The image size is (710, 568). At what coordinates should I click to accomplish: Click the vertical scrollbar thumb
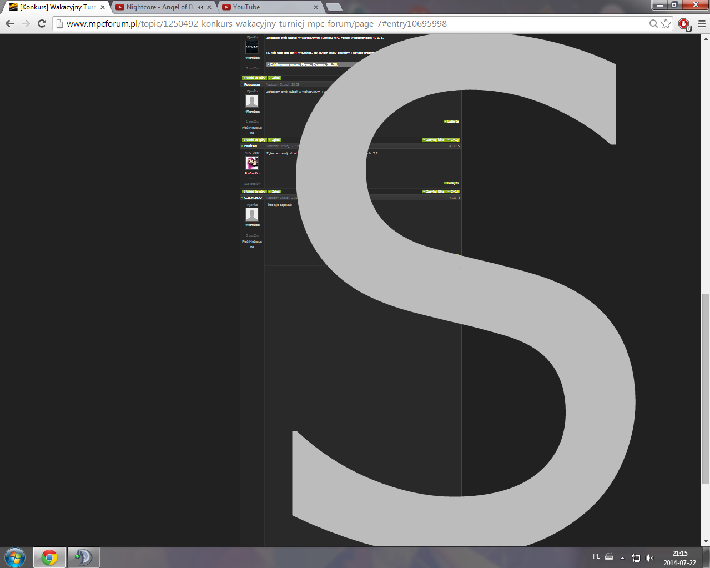706,388
